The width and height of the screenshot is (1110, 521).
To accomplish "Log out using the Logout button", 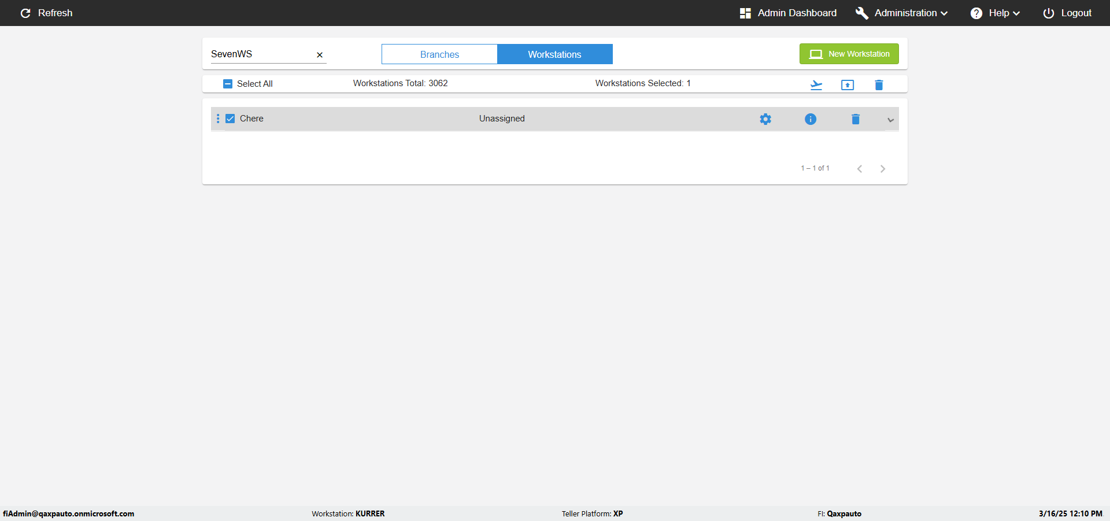I will click(x=1067, y=13).
